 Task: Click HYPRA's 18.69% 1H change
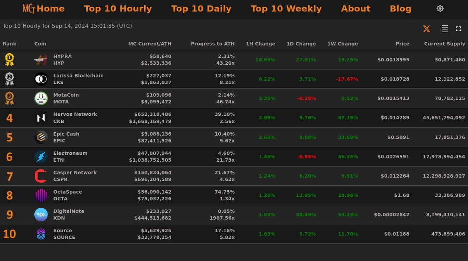[x=265, y=60]
